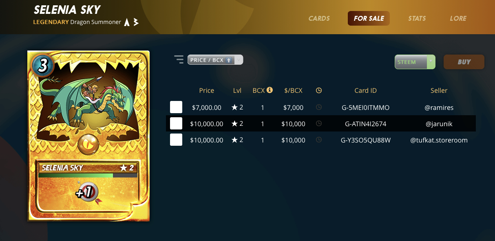The width and height of the screenshot is (495, 241).
Task: Click the clock icon column header
Action: coord(319,90)
